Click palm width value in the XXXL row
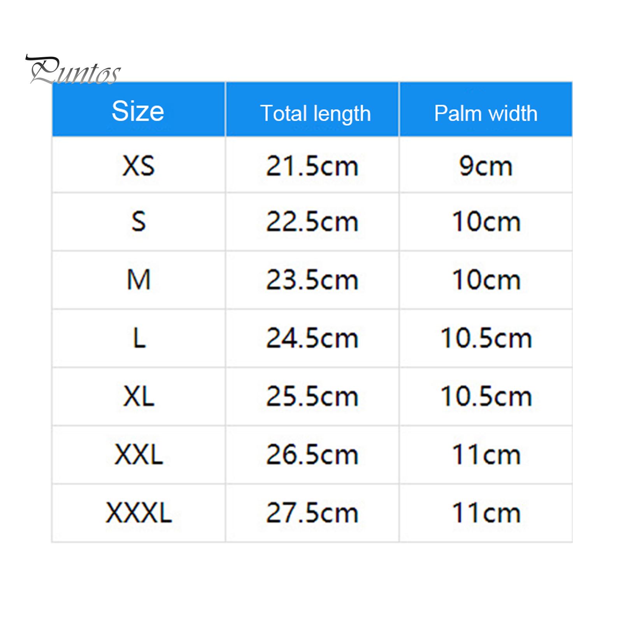 coord(486,512)
